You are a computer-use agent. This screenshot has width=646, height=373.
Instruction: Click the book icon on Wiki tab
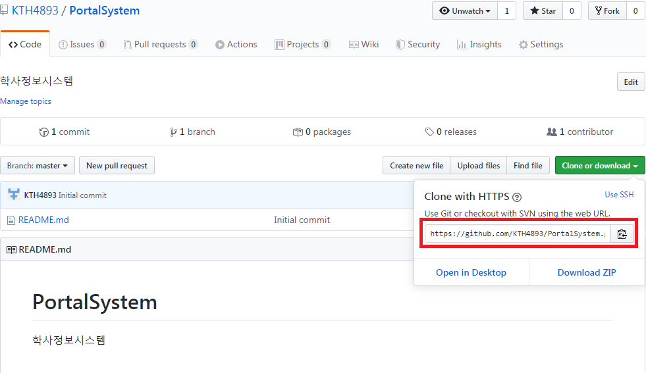coord(354,45)
